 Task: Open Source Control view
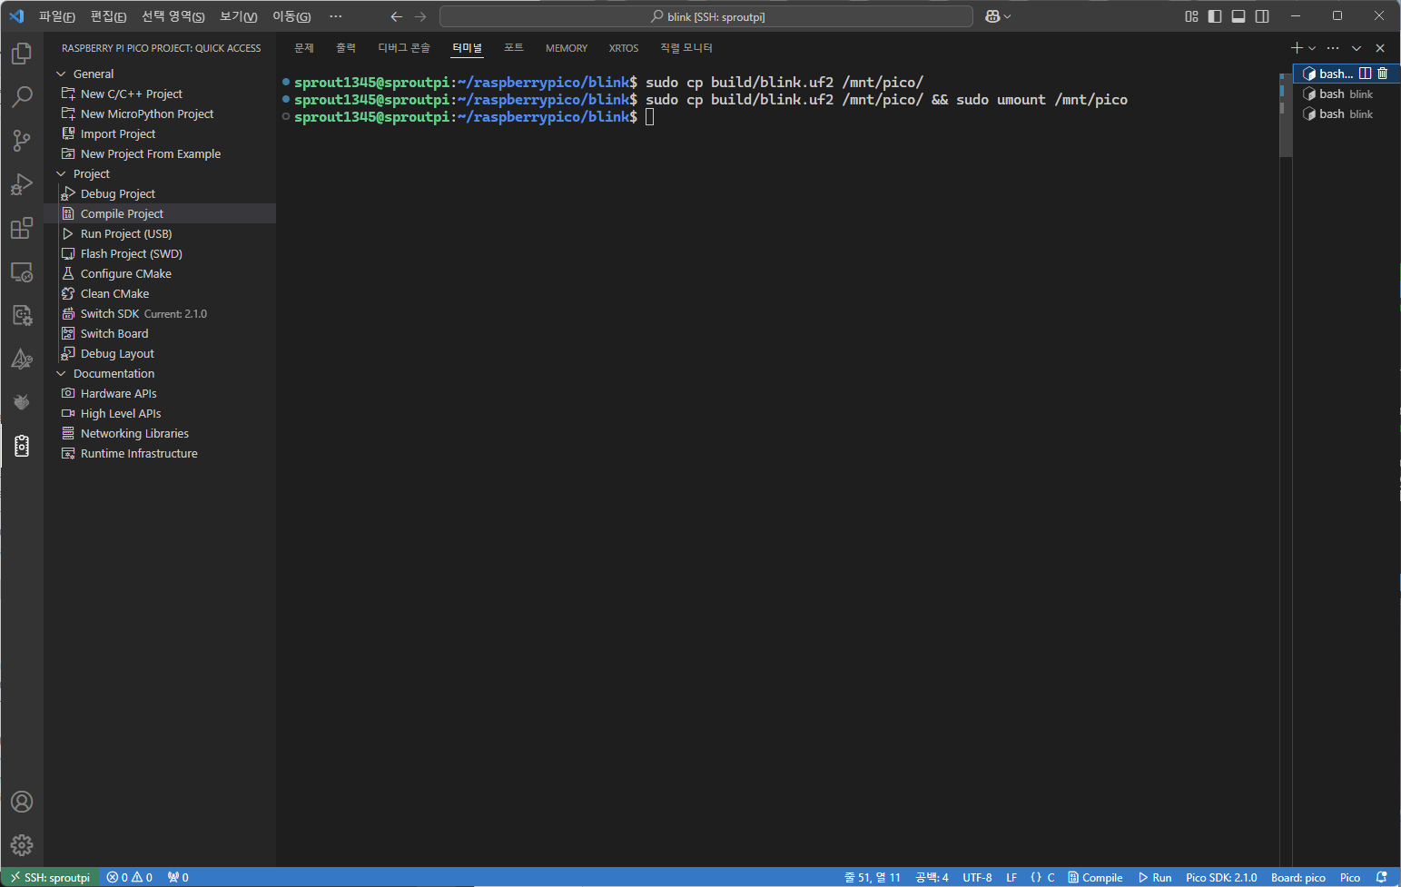click(22, 141)
